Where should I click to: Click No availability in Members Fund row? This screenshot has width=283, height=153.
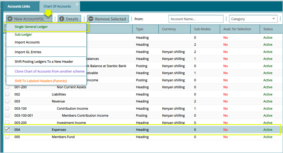[x=226, y=137]
